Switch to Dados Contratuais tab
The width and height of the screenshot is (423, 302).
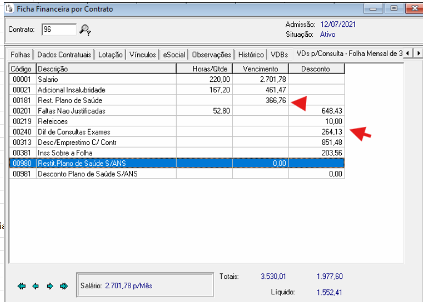tap(64, 54)
